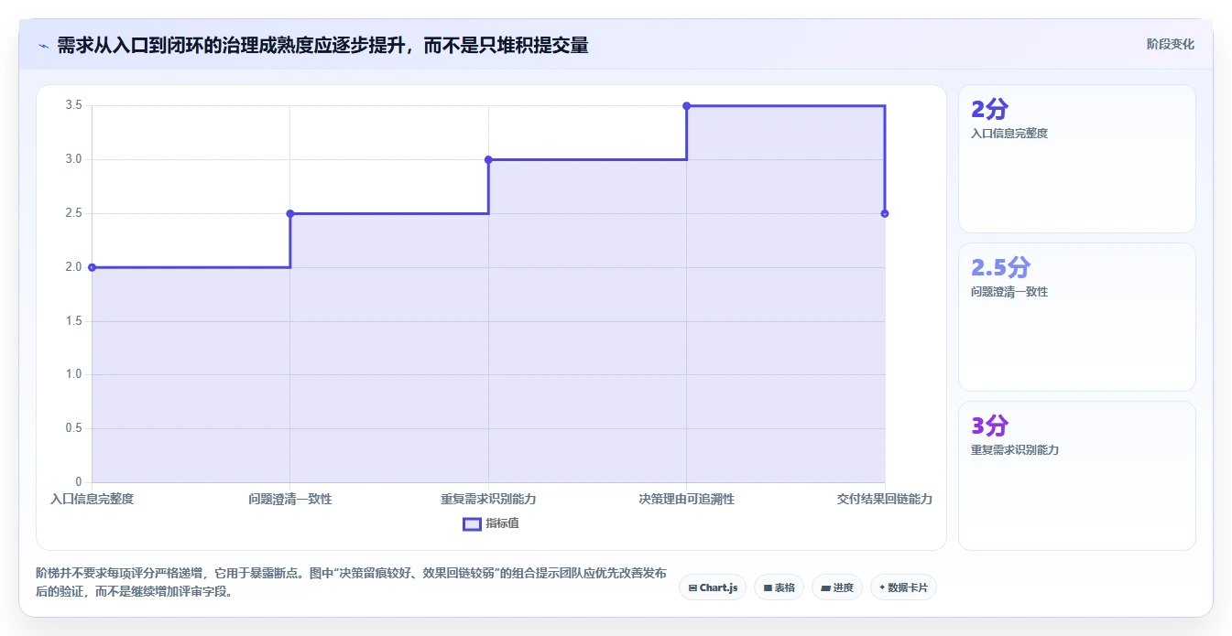Click y-axis tick value 1.5

pos(73,321)
